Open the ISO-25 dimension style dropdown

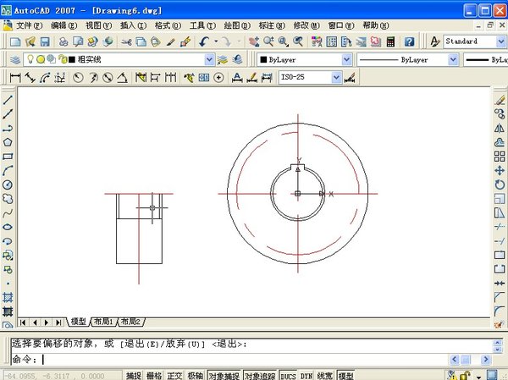point(336,77)
